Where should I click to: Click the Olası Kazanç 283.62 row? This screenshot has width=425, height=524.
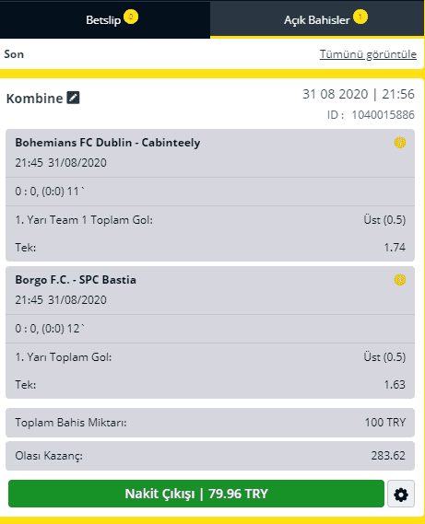pos(210,456)
